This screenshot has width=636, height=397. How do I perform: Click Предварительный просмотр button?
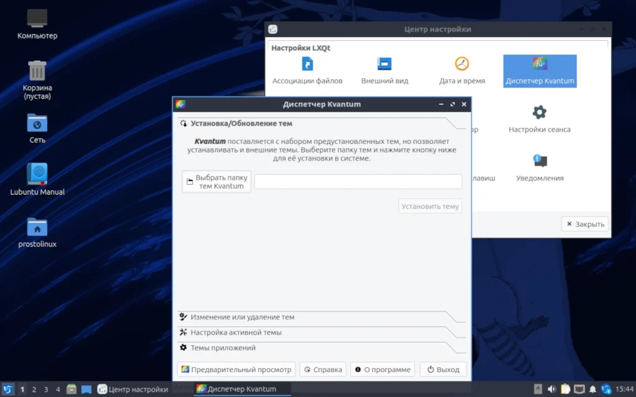coord(237,370)
